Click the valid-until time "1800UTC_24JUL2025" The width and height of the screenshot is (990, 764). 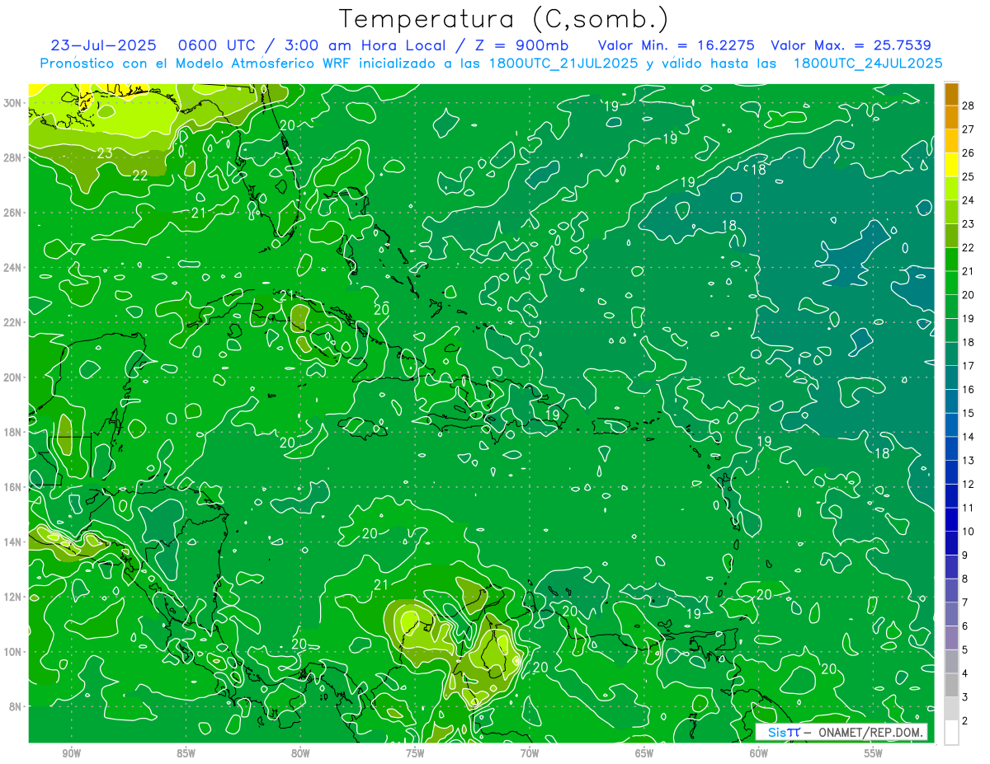tap(868, 63)
